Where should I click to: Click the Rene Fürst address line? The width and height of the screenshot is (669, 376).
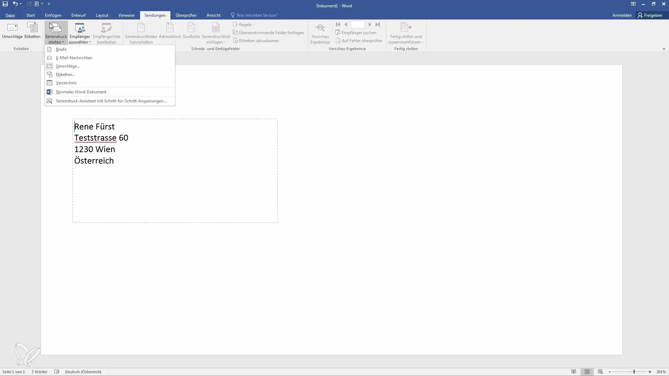[x=94, y=127]
